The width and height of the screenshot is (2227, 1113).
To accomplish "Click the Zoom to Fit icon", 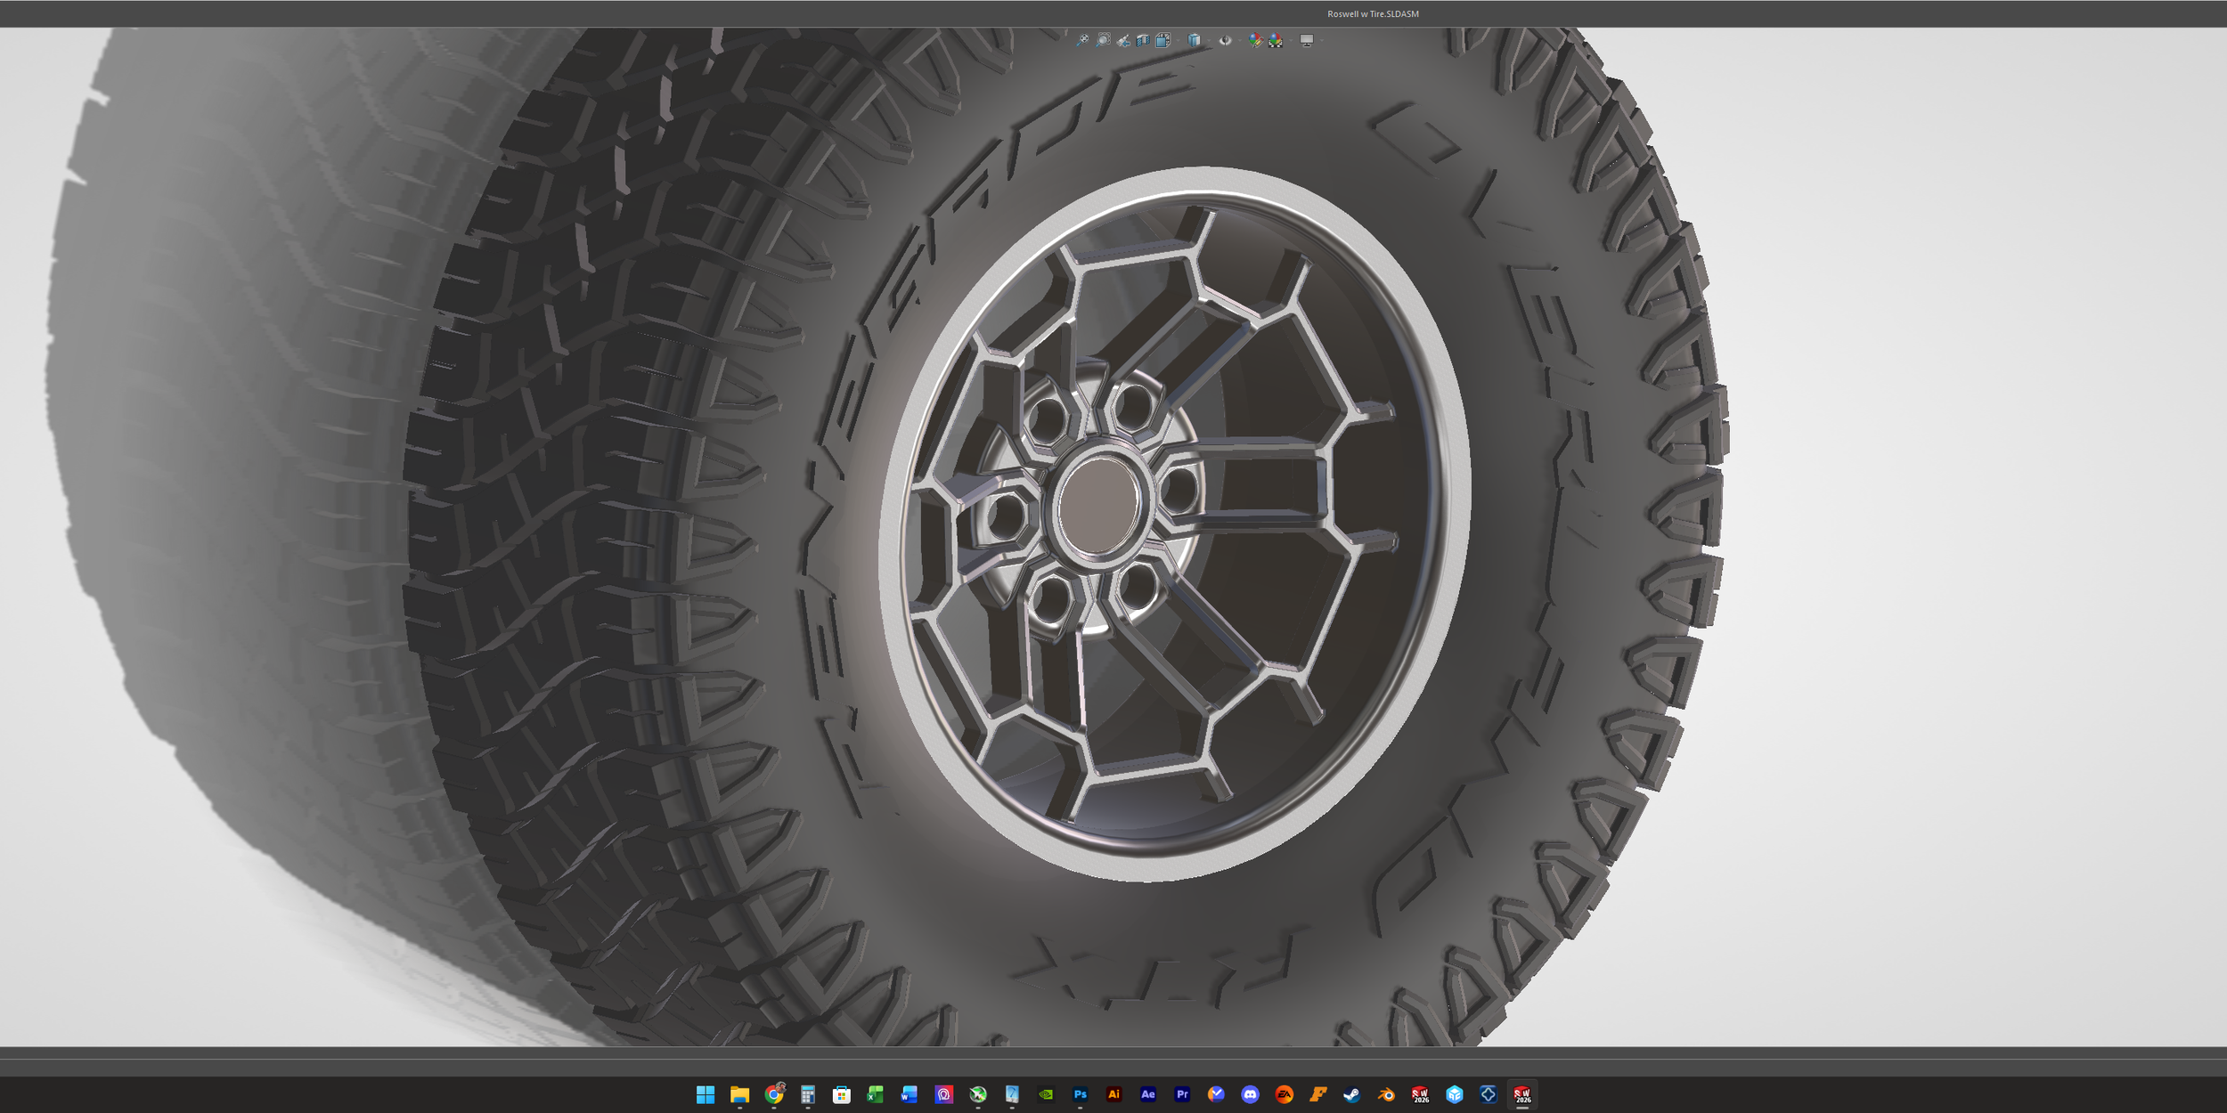I will pos(1082,40).
